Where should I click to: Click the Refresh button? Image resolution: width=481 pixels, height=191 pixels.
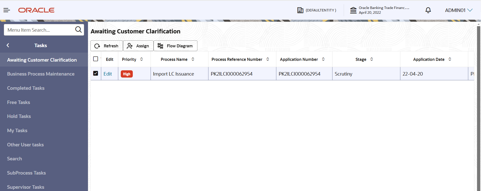pyautogui.click(x=106, y=46)
